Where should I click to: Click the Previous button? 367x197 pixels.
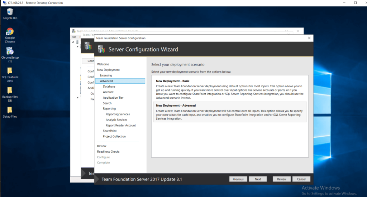click(238, 179)
